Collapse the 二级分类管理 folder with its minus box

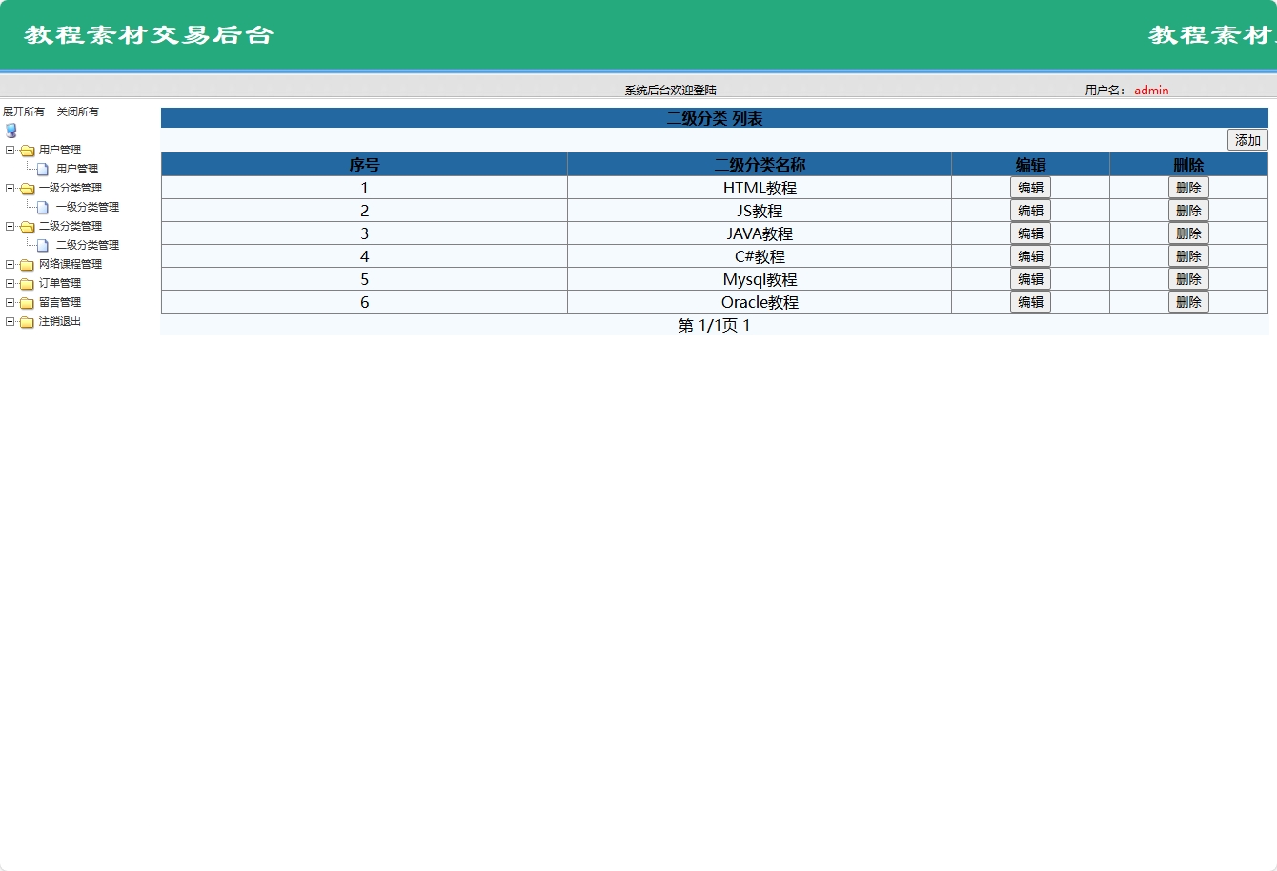click(x=10, y=226)
